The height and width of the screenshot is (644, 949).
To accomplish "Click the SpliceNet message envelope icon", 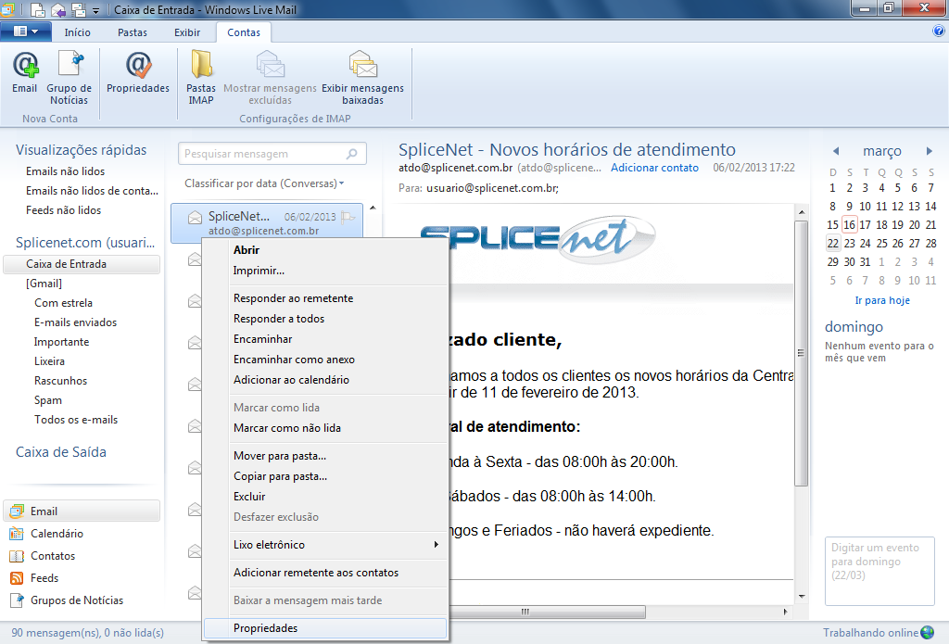I will [x=195, y=217].
